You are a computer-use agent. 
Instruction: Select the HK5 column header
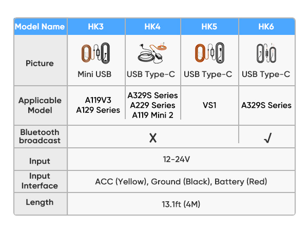209,27
